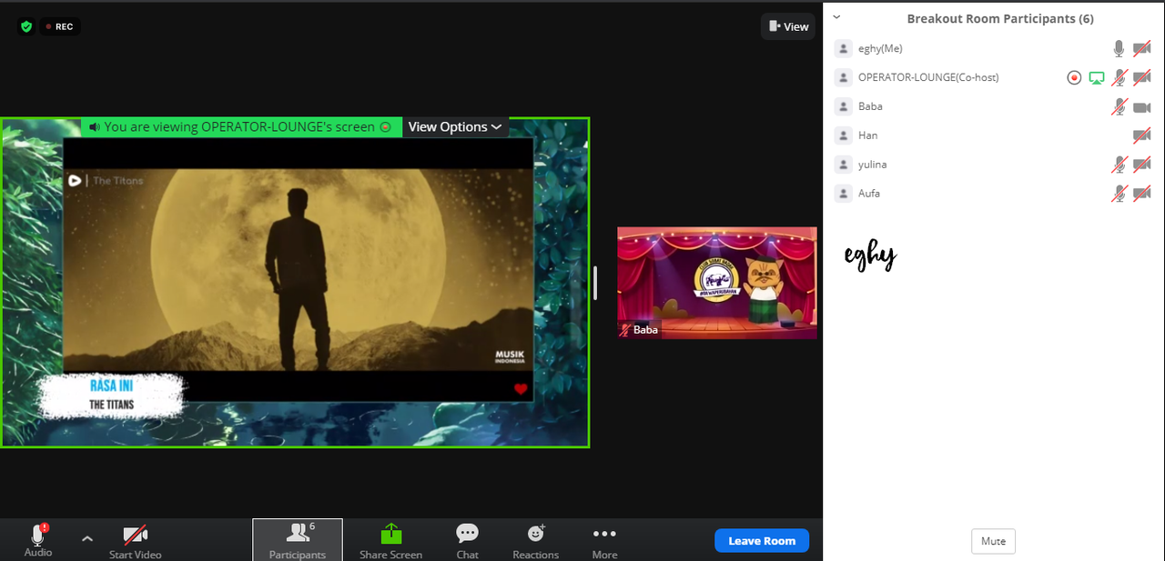Click Baba's video thumbnail
The image size is (1165, 561).
(x=717, y=283)
